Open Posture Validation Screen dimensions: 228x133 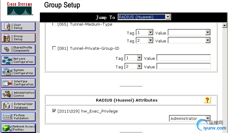click(18, 117)
